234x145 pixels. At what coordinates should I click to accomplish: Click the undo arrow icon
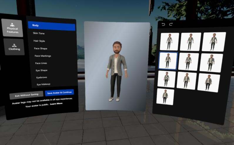(x=163, y=24)
